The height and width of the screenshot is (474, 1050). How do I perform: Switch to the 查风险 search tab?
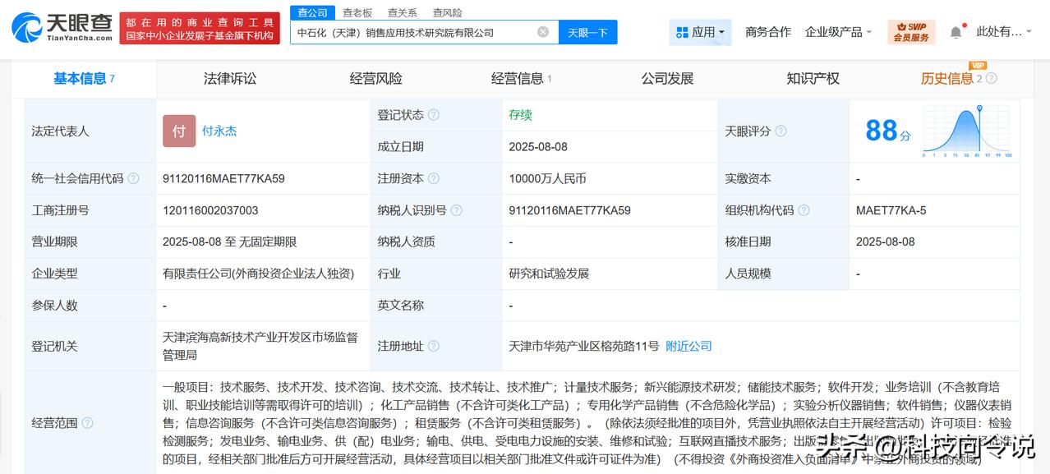point(448,12)
